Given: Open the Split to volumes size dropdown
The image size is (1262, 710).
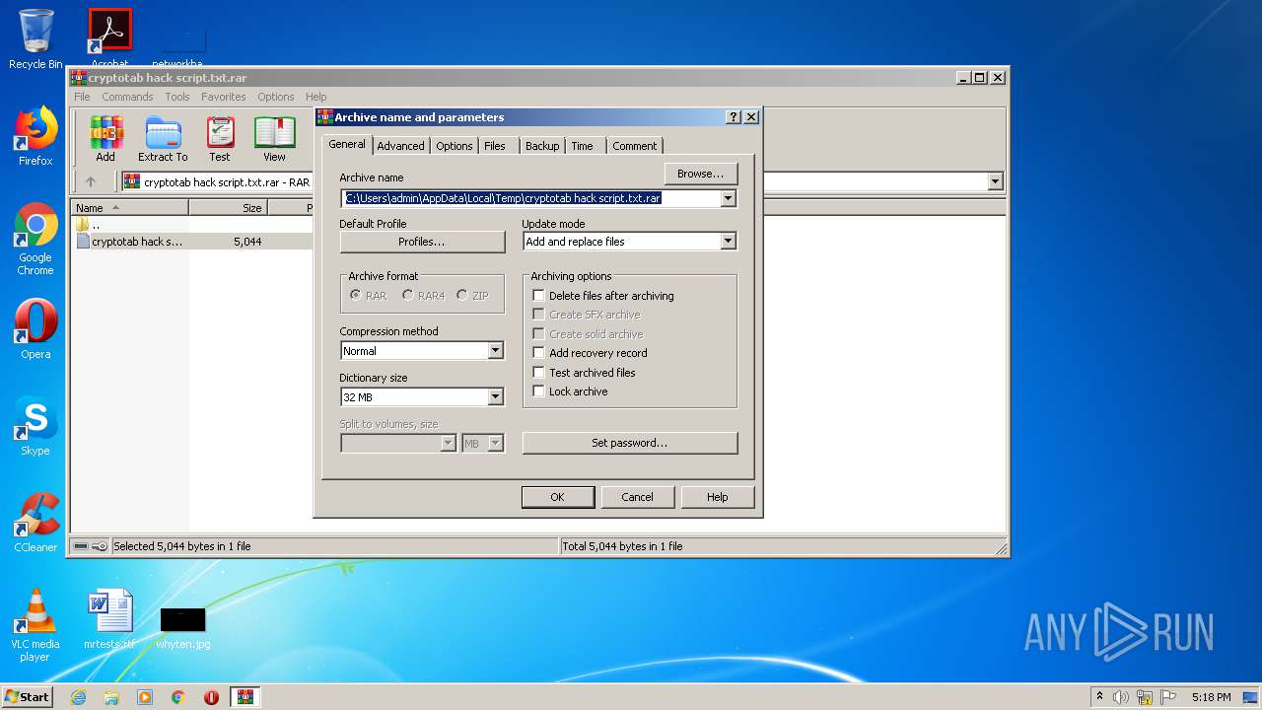Looking at the screenshot, I should point(448,444).
